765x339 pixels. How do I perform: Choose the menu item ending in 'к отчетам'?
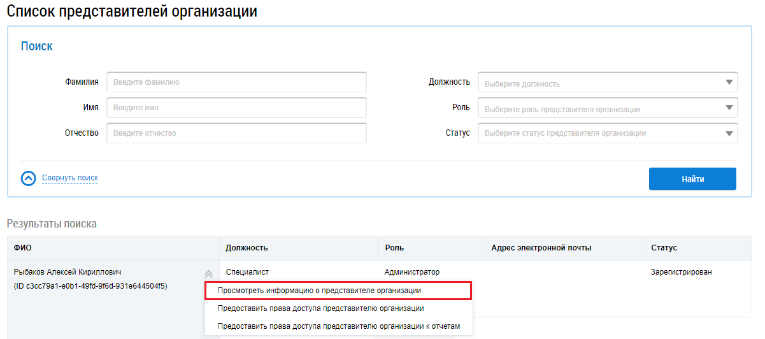click(338, 326)
